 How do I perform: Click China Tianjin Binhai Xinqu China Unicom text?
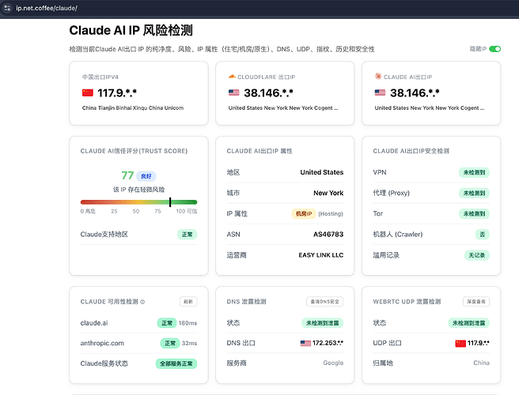(133, 107)
